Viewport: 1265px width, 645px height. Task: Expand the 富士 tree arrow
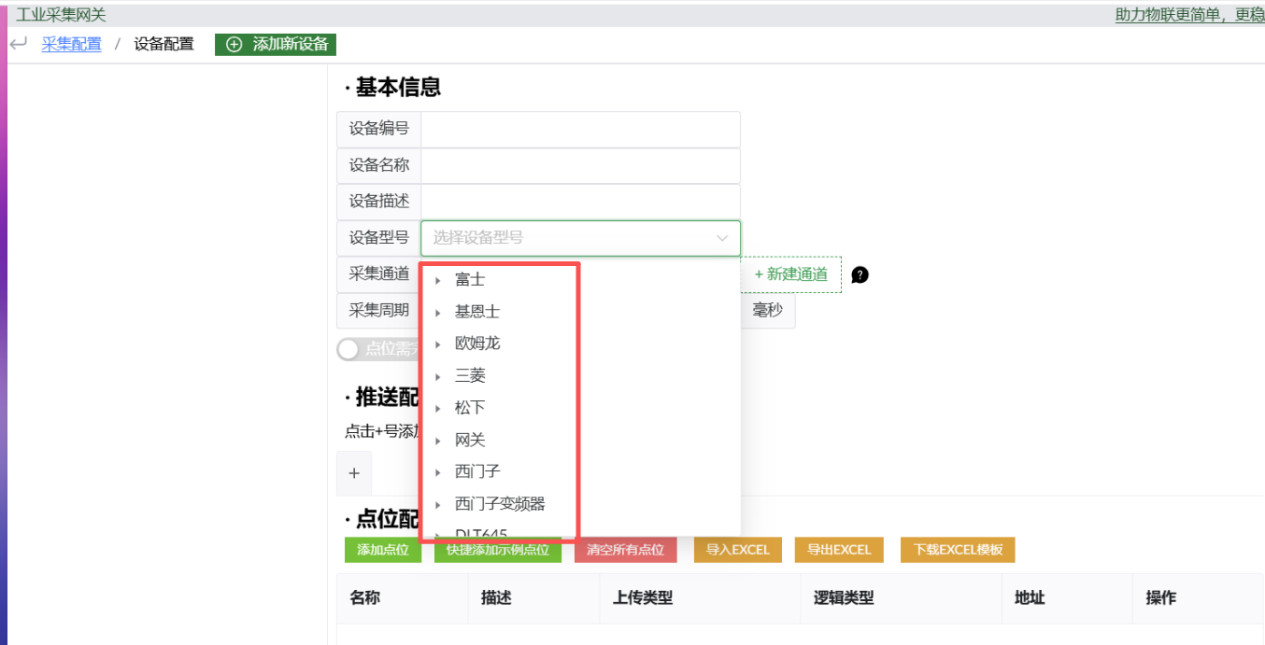click(438, 280)
